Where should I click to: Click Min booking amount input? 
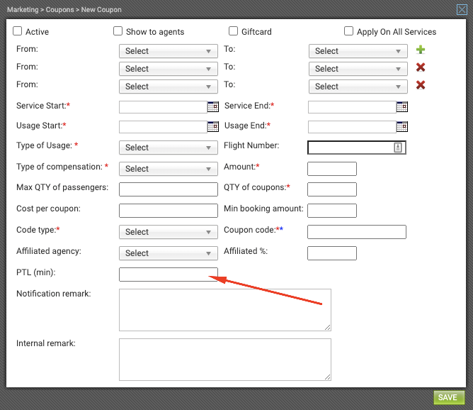pyautogui.click(x=332, y=211)
